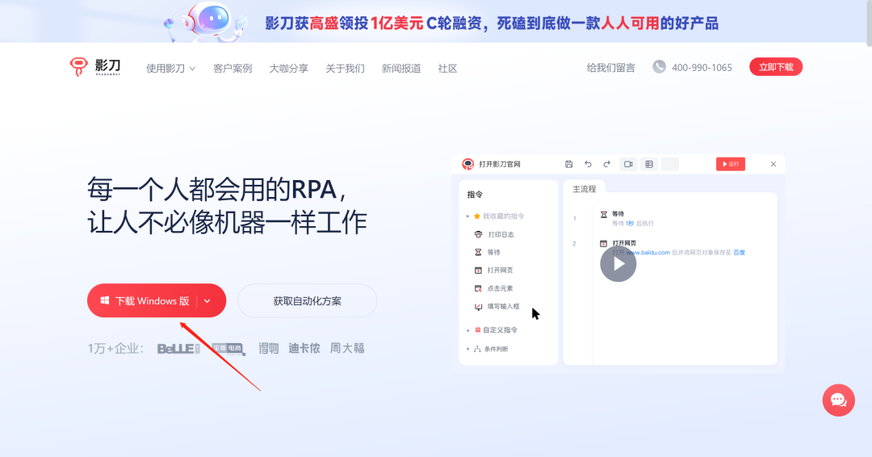872x457 pixels.
Task: Select 点击元素 command
Action: 500,288
